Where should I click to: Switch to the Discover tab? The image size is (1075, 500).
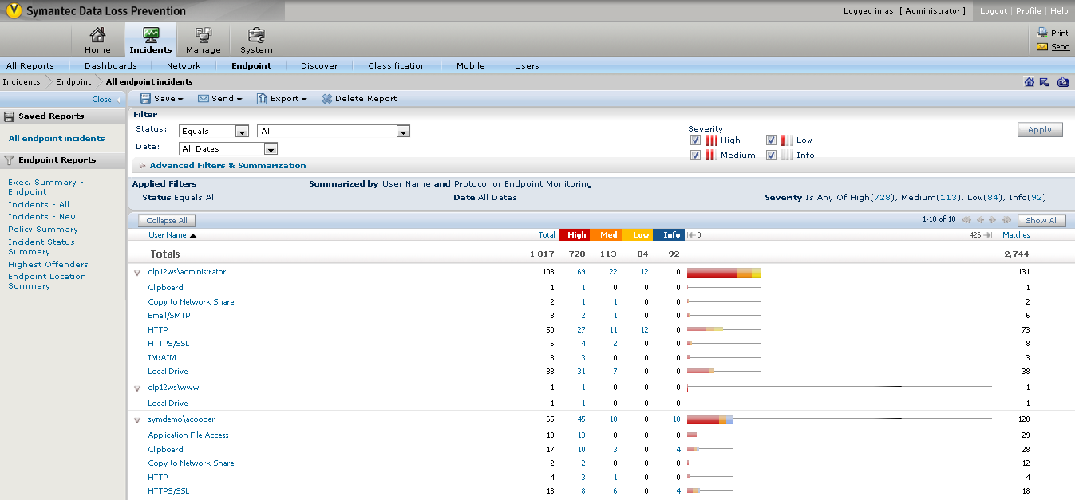pyautogui.click(x=319, y=66)
